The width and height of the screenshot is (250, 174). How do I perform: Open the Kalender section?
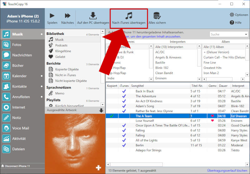(x=22, y=76)
